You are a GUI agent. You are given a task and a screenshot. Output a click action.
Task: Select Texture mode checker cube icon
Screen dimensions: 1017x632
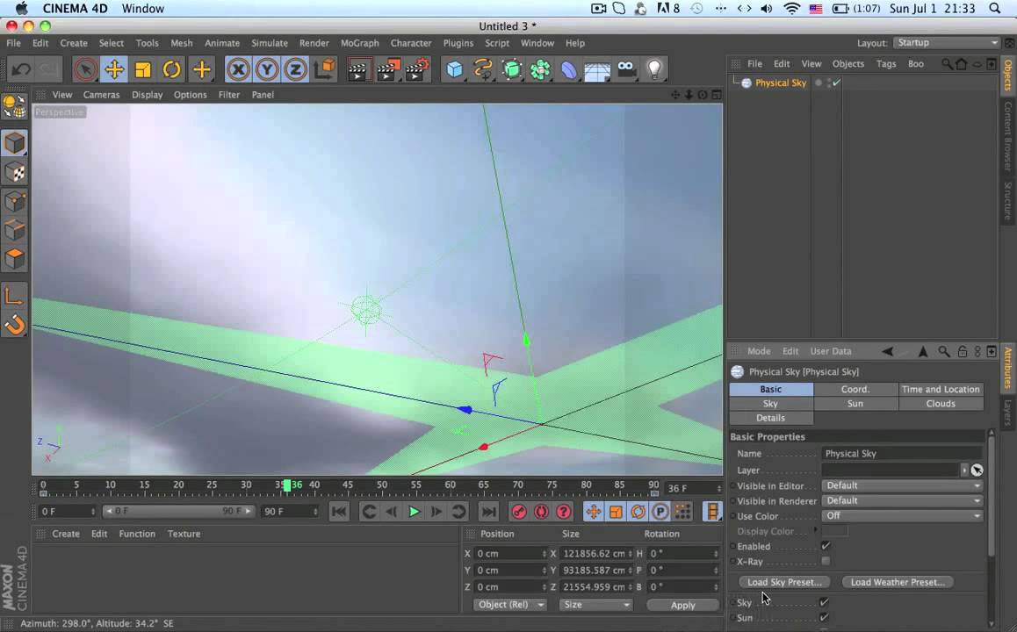(x=15, y=172)
